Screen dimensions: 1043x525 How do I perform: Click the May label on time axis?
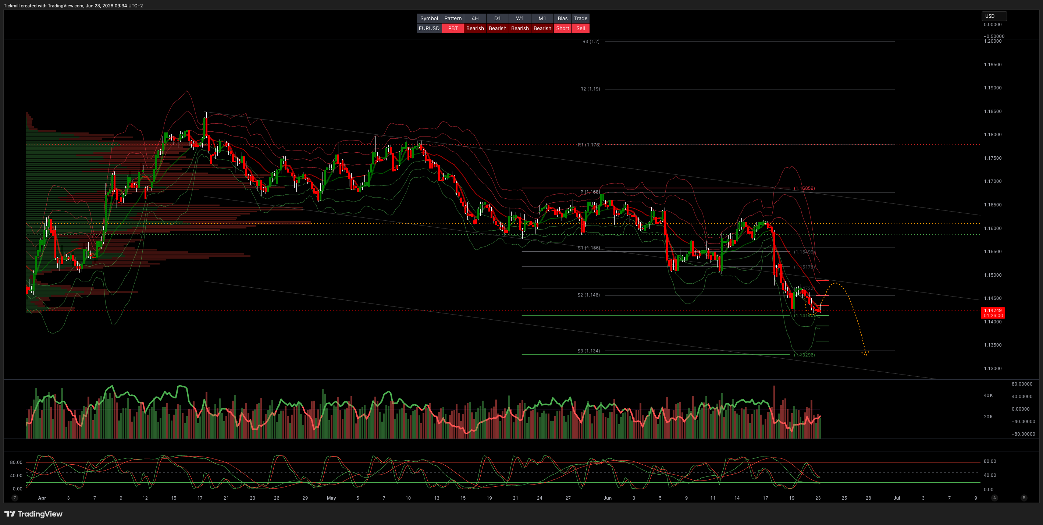point(331,498)
